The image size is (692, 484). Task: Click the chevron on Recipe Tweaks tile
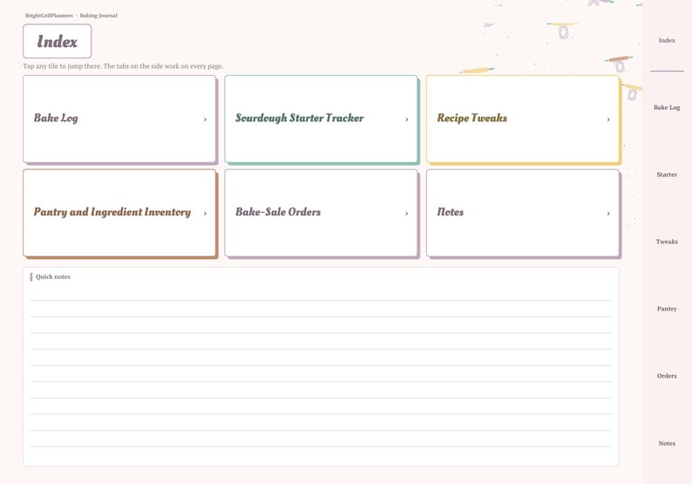[608, 119]
